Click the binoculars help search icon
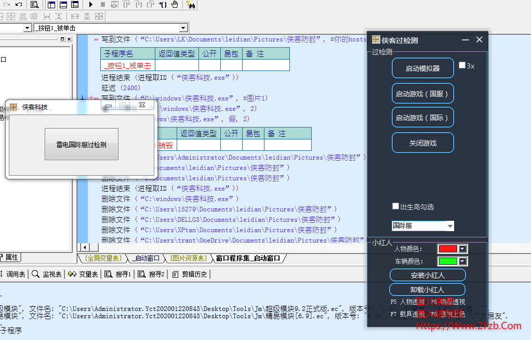 click(x=191, y=5)
